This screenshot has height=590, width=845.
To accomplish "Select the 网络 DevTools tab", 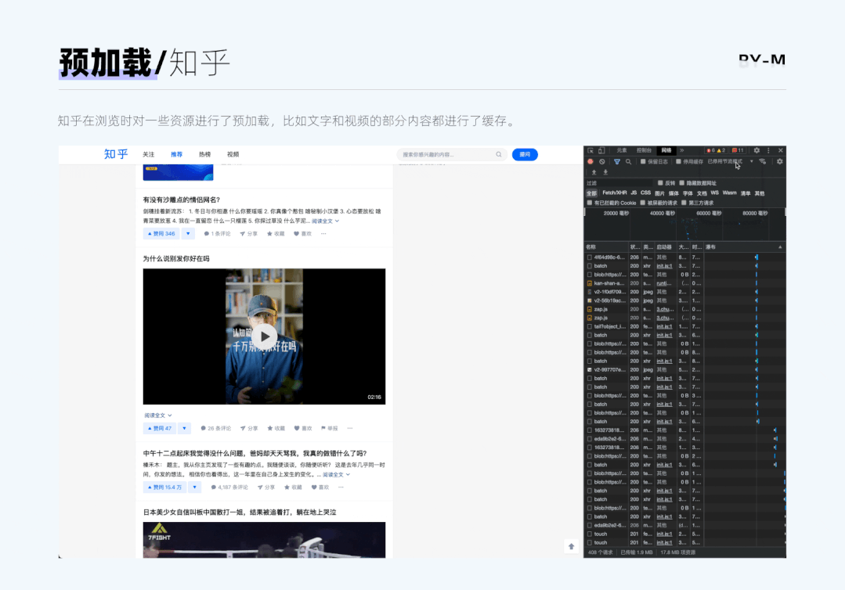I will 666,151.
